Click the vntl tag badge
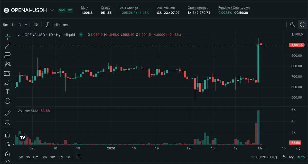The image size is (308, 164). pos(62,10)
